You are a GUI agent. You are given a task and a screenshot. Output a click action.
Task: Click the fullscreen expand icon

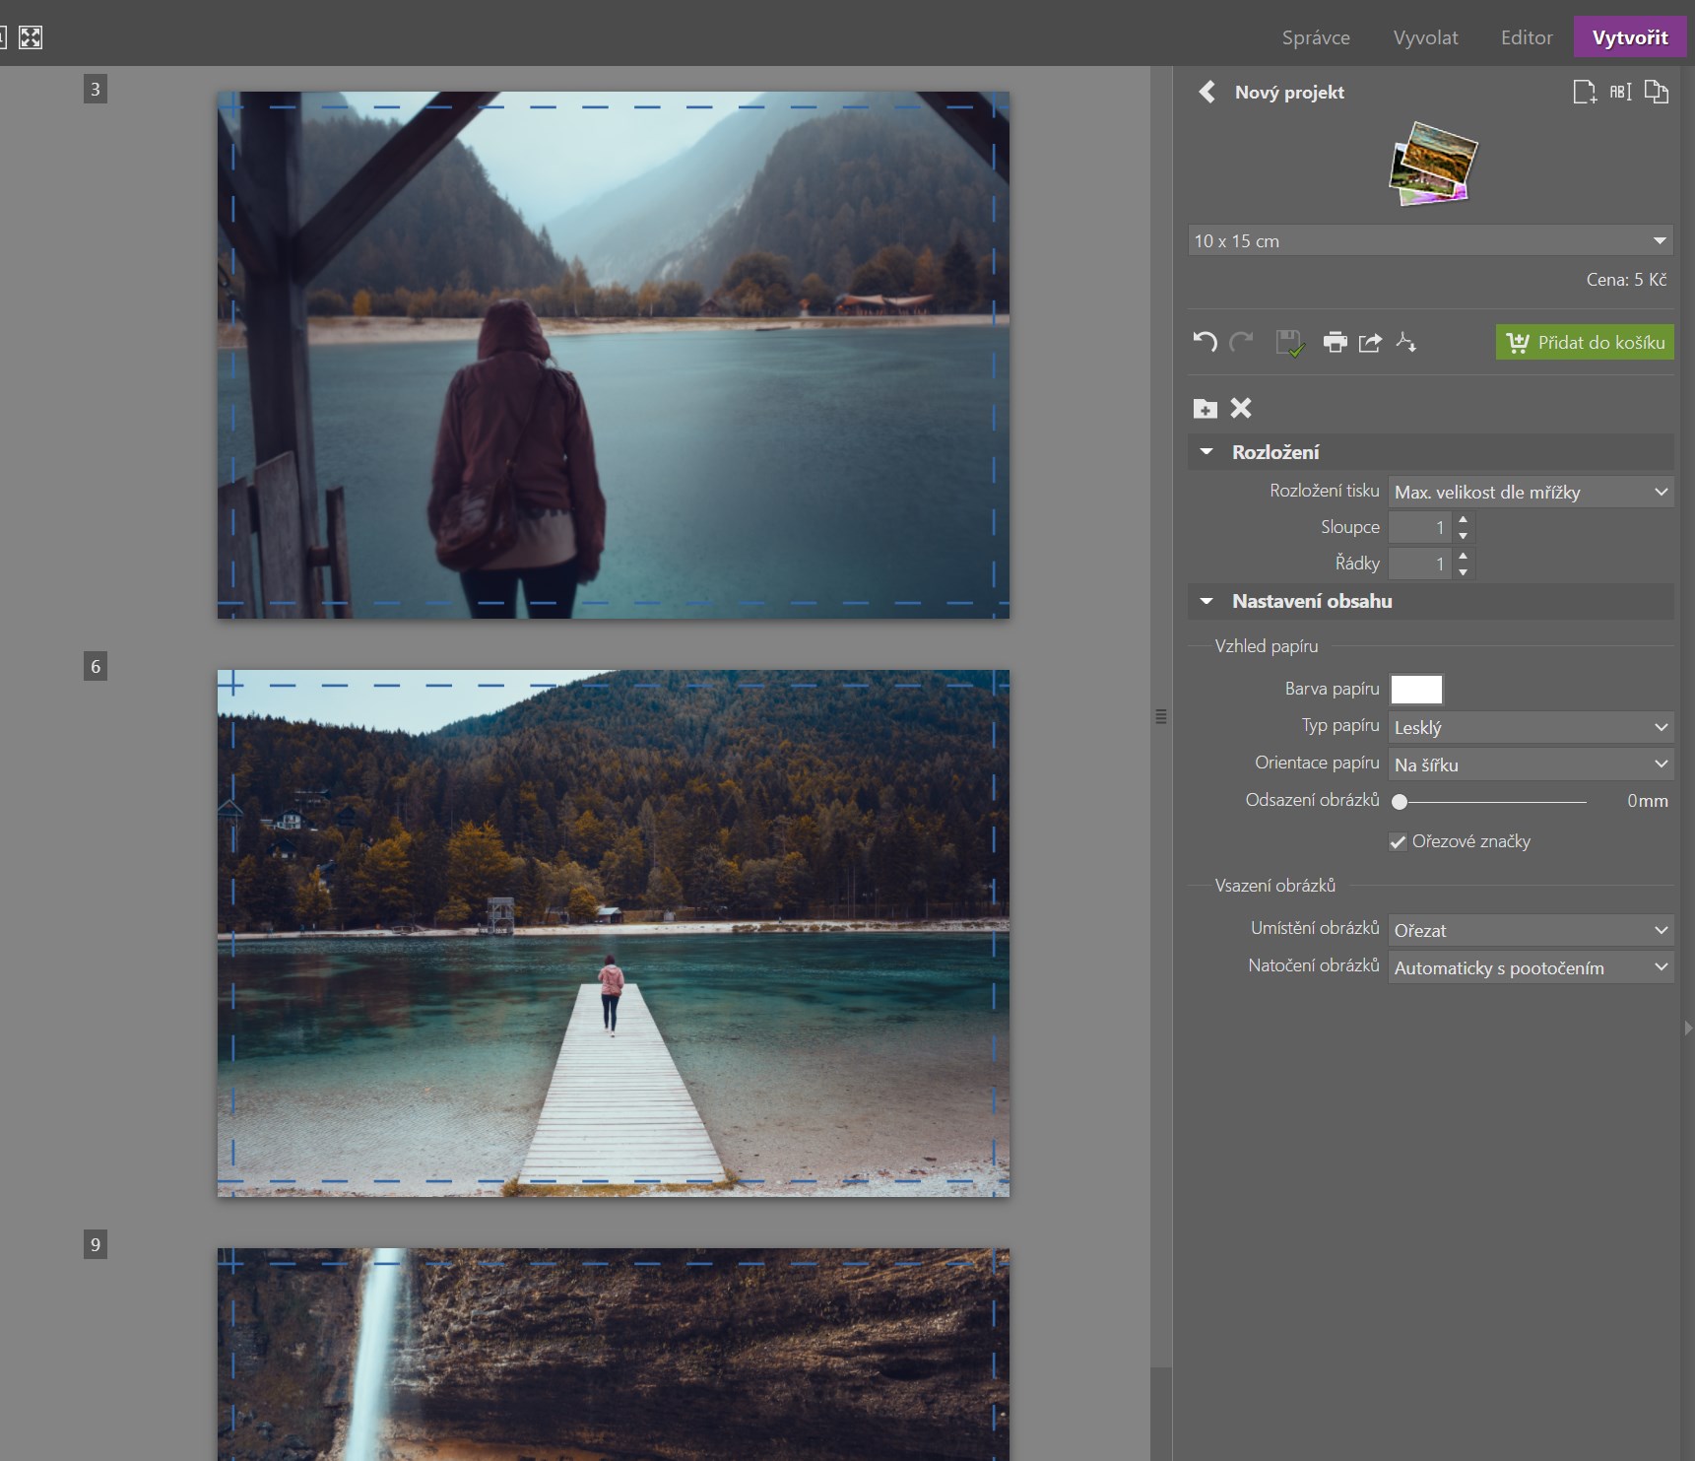coord(31,37)
